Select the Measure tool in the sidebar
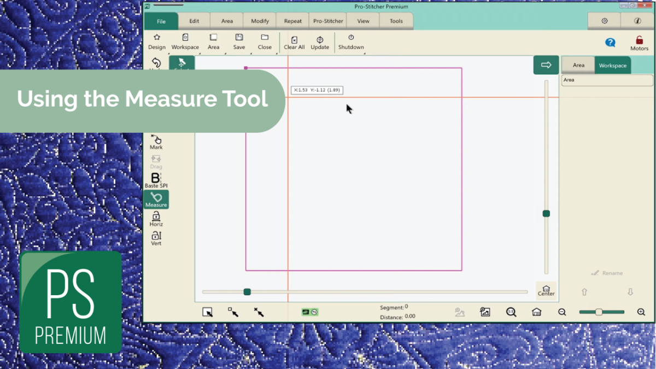Image resolution: width=656 pixels, height=369 pixels. point(156,200)
